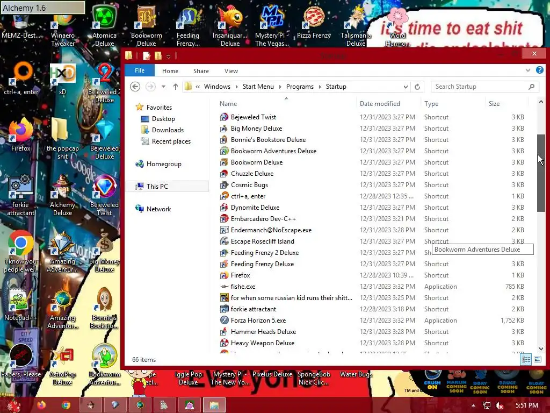Click the Programs breadcrumb segment

(x=300, y=87)
